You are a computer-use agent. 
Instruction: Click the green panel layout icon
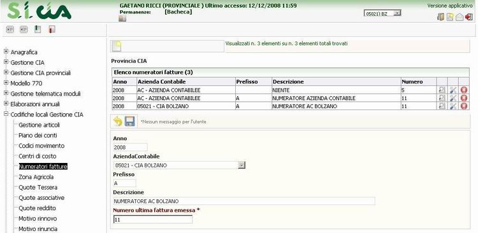pos(38,29)
